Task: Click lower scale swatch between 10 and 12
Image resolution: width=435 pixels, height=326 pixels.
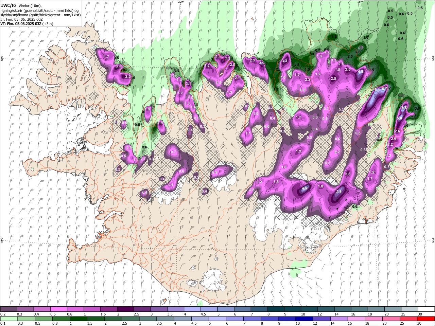Action: (304, 319)
